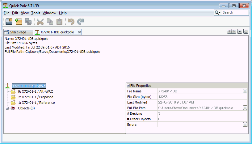Open the Tools menu

[36, 13]
